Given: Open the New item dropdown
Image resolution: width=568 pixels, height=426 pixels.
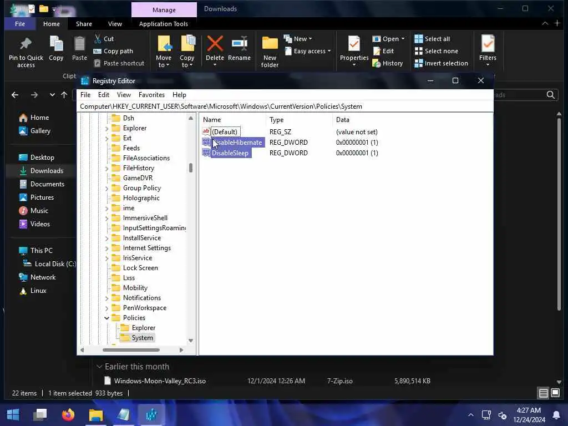Looking at the screenshot, I should click(298, 39).
